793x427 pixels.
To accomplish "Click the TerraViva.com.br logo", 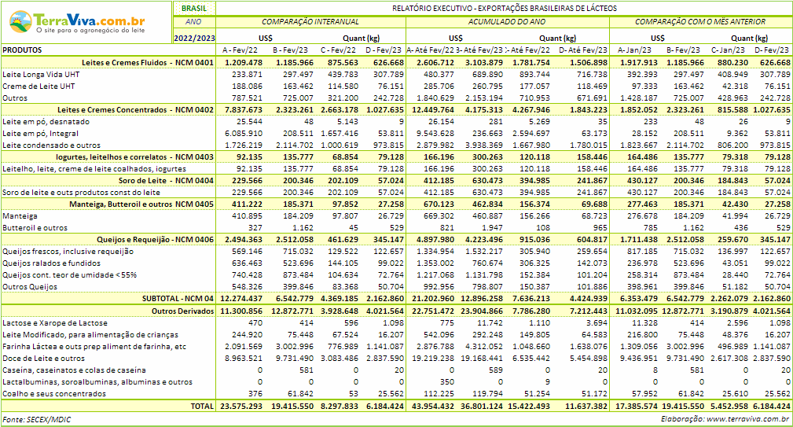I will 85,21.
